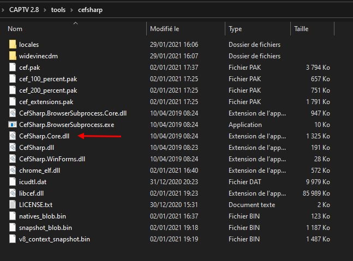Click the size value 1 487 Ko
The image size is (353, 261).
pos(318,239)
